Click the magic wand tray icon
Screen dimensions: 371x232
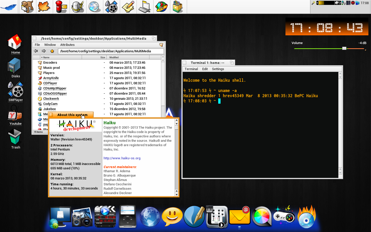click(313, 3)
